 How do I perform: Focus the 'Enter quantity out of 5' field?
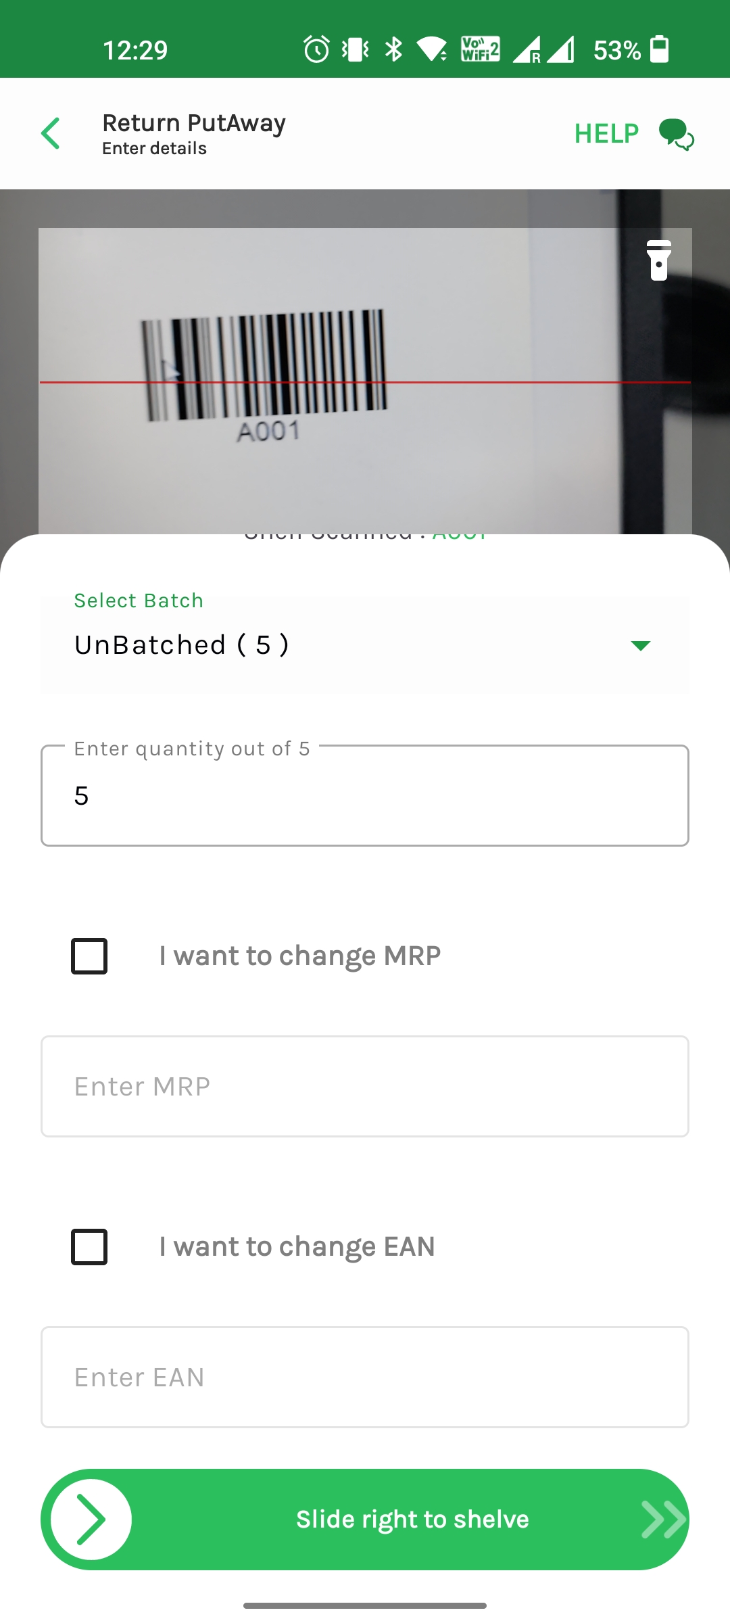point(365,796)
